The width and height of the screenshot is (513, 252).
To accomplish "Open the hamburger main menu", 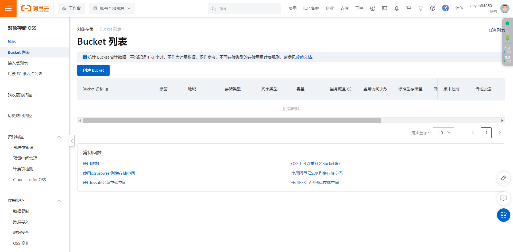I will click(8, 8).
